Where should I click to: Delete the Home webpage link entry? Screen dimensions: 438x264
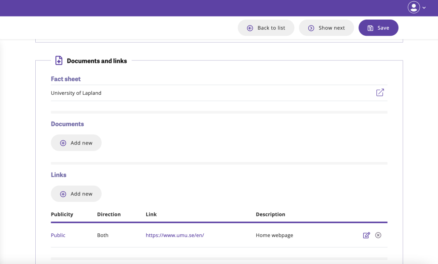point(378,236)
